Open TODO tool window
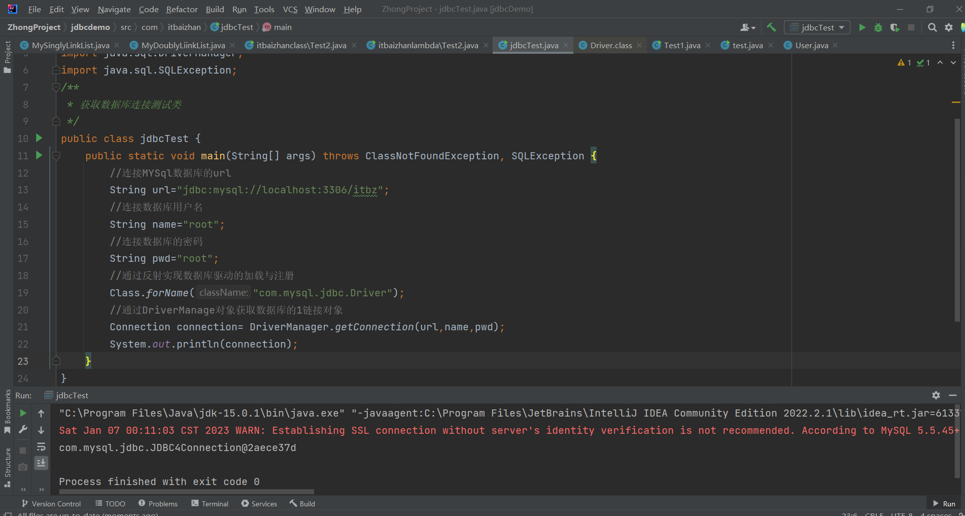965x516 pixels. tap(110, 504)
